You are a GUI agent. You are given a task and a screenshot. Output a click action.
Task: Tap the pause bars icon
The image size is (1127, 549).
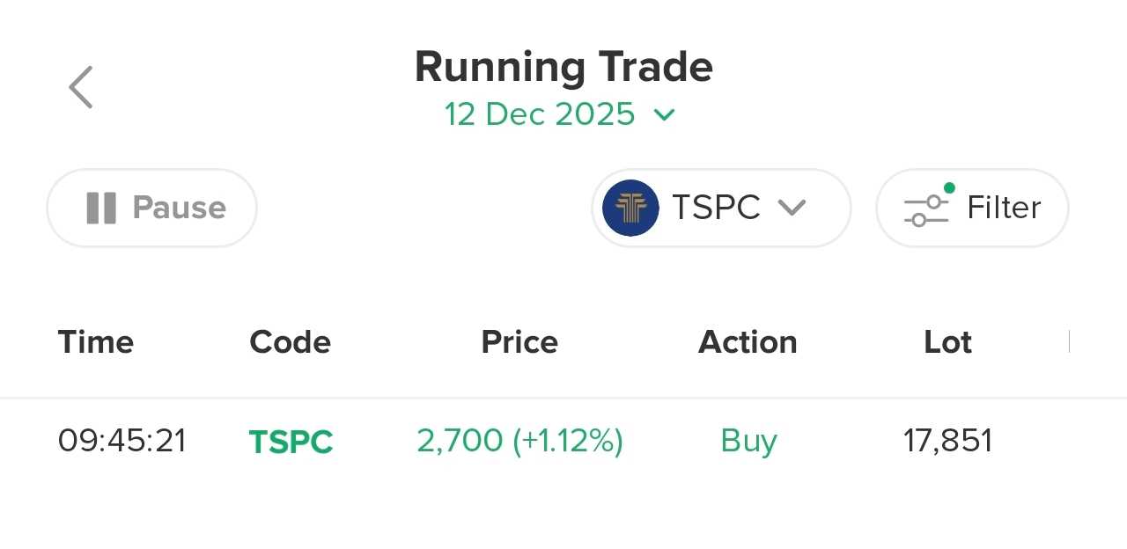pyautogui.click(x=101, y=208)
